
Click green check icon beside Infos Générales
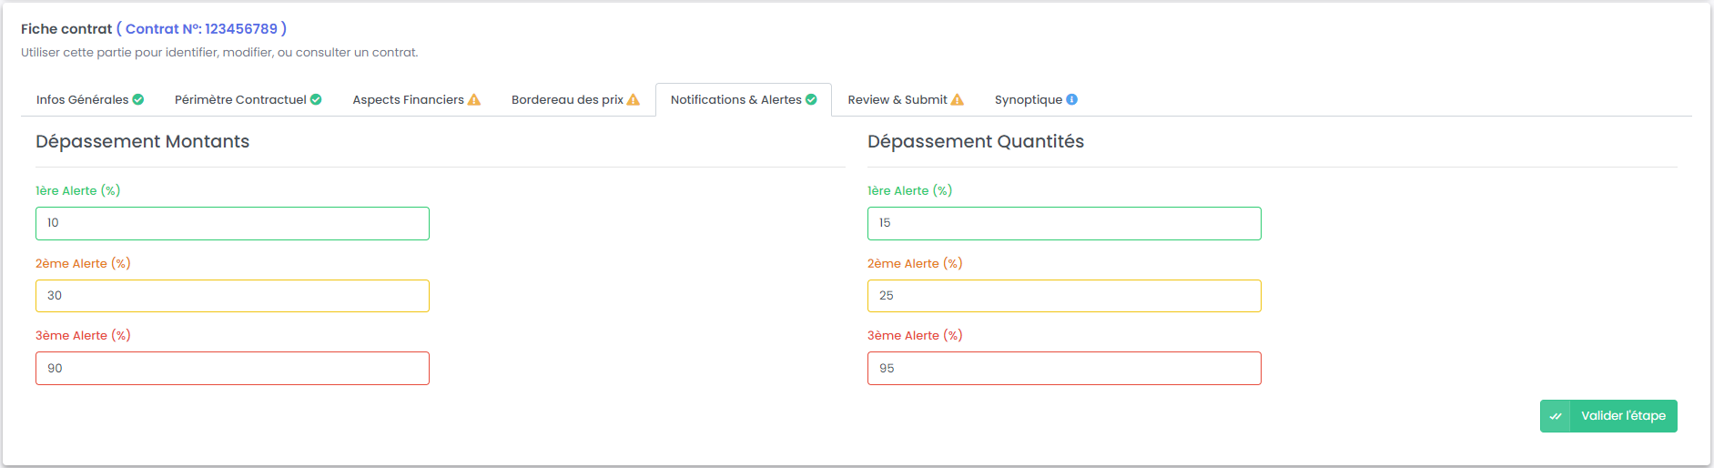tap(138, 99)
